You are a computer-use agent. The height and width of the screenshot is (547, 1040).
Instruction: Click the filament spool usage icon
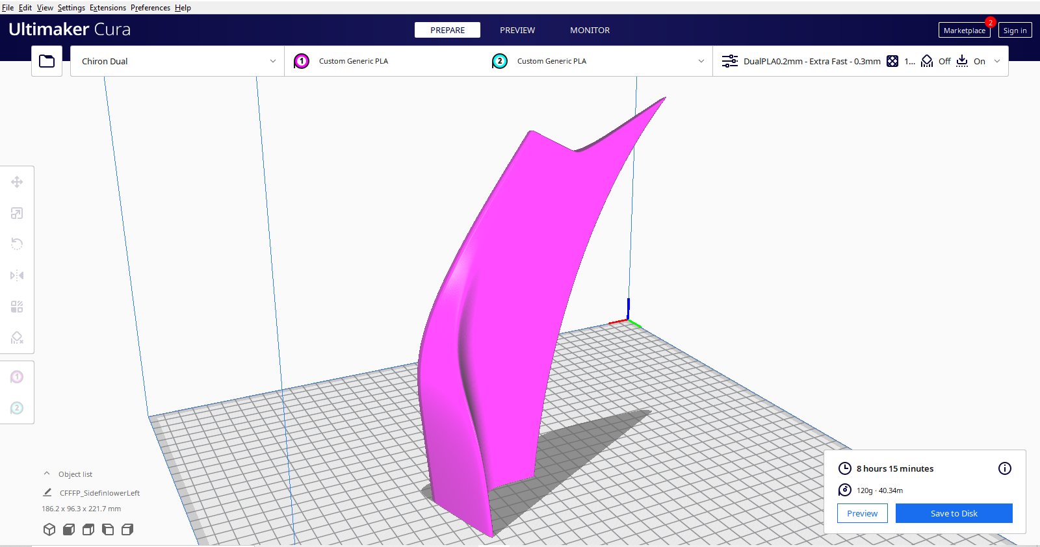(x=845, y=490)
